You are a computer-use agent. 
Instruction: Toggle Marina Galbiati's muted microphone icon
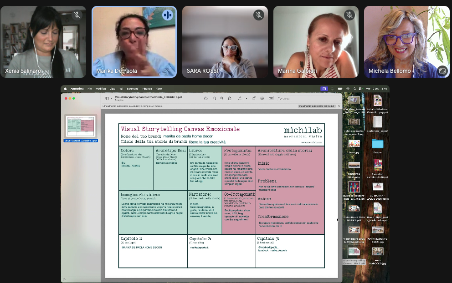click(349, 15)
